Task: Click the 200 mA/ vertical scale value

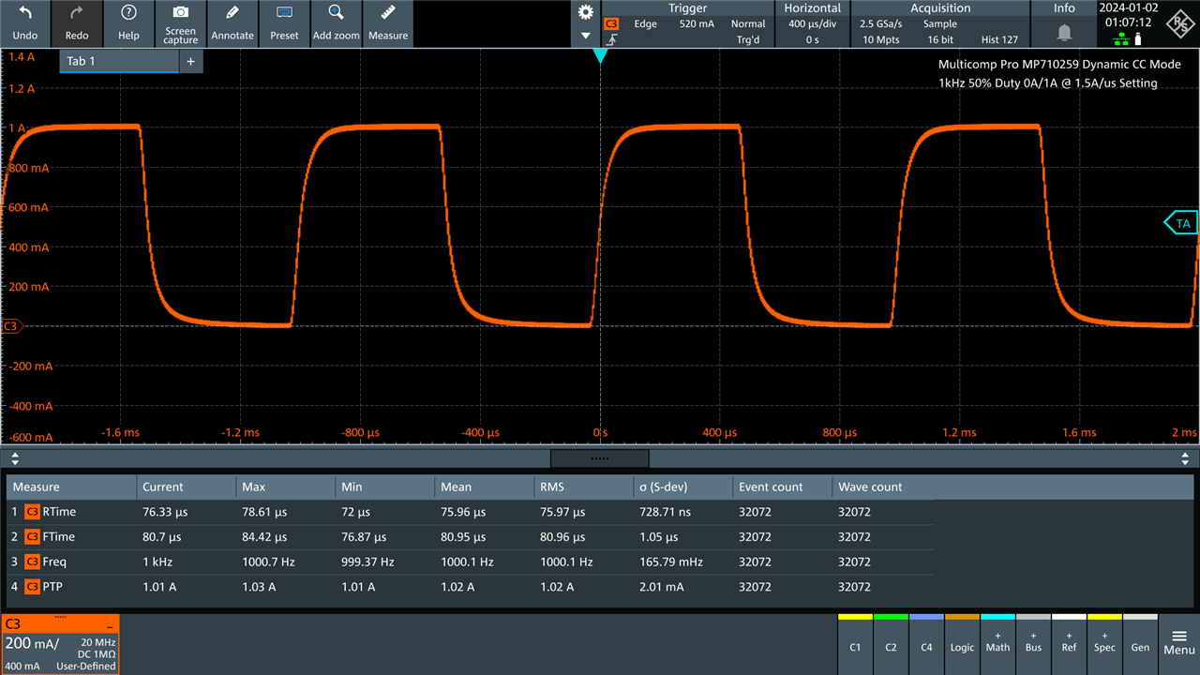Action: coord(33,643)
